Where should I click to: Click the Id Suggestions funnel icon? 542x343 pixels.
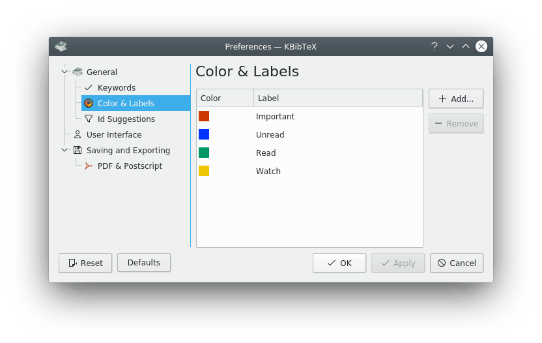click(x=89, y=119)
